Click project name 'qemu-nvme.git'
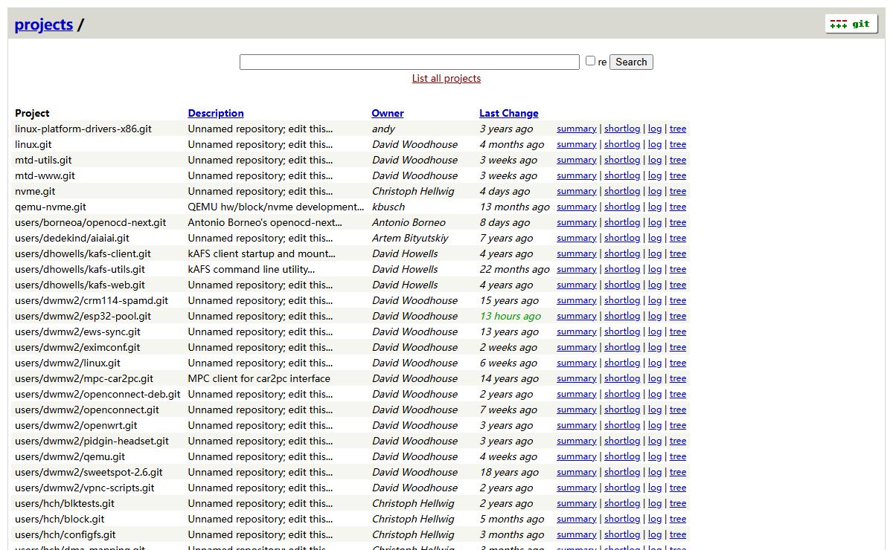 51,207
